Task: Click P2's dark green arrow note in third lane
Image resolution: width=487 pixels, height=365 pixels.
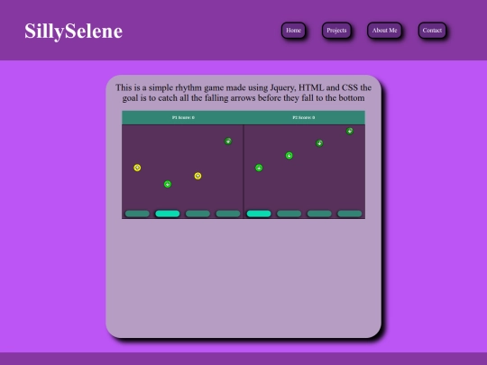Action: (x=319, y=143)
